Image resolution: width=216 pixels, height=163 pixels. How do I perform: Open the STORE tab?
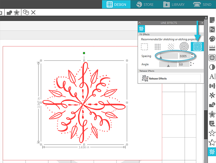click(145, 4)
